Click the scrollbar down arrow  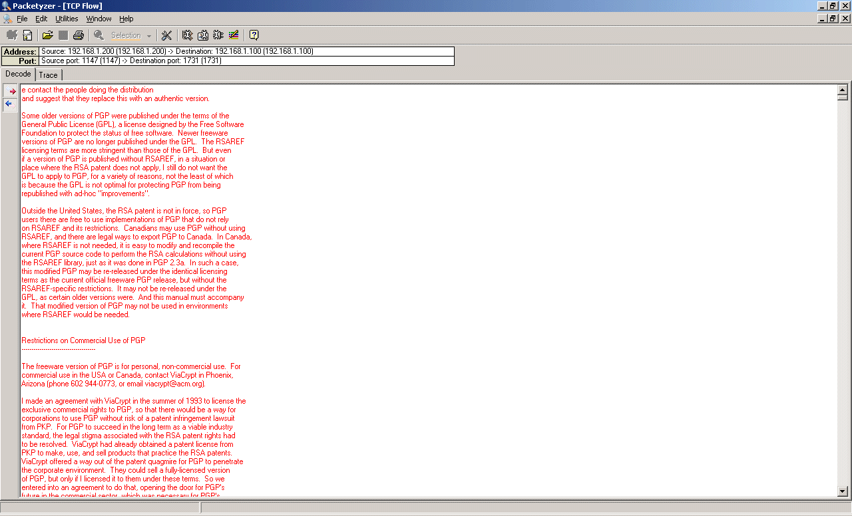pyautogui.click(x=843, y=491)
